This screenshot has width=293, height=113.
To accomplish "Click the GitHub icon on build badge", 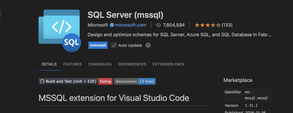I will (42, 82).
